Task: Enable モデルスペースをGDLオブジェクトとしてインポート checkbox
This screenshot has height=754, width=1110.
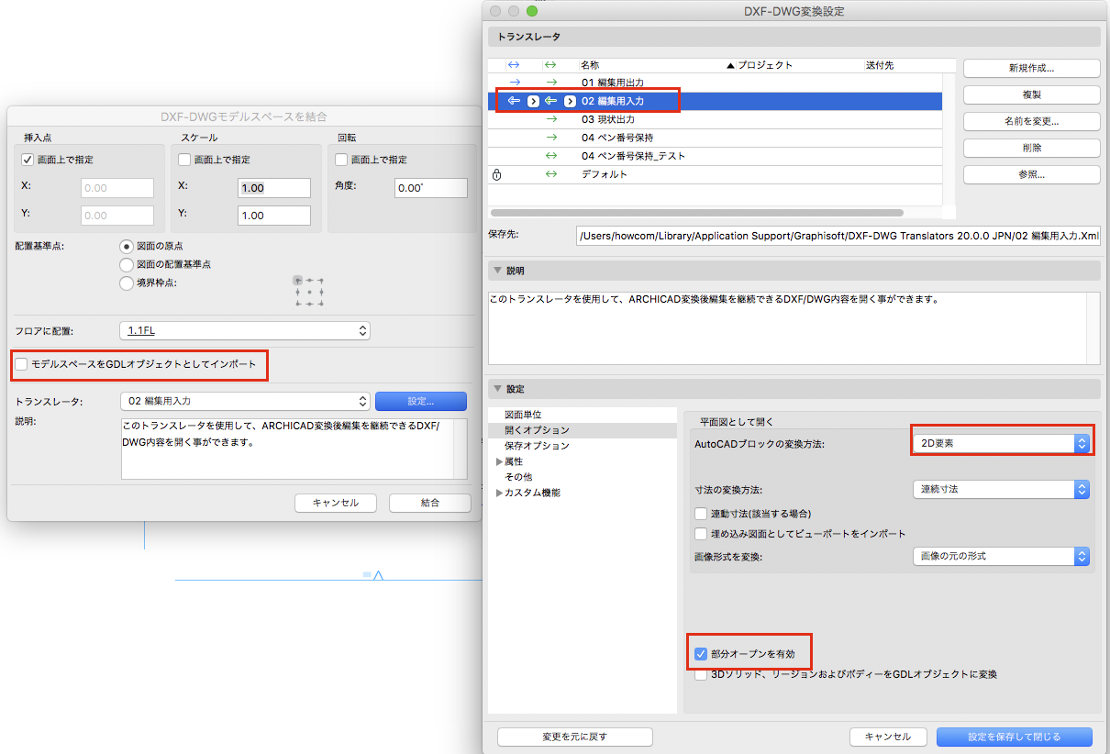Action: pos(22,365)
